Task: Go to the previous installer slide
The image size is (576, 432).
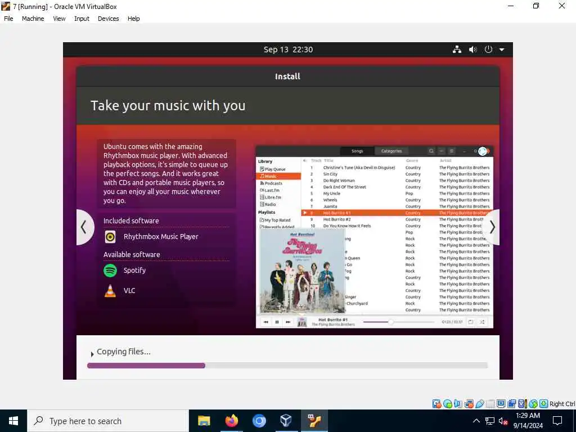Action: point(84,227)
